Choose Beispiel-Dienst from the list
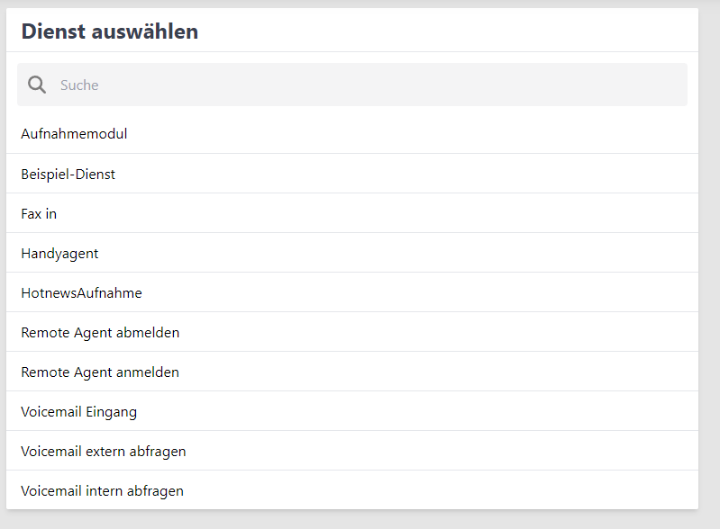Screen dimensions: 720x529 pyautogui.click(x=68, y=174)
